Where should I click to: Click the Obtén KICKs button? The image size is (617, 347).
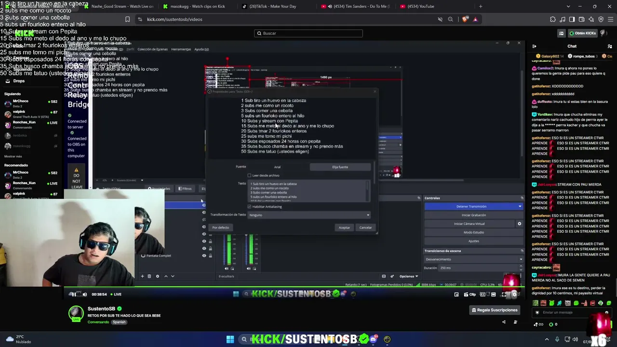(582, 33)
